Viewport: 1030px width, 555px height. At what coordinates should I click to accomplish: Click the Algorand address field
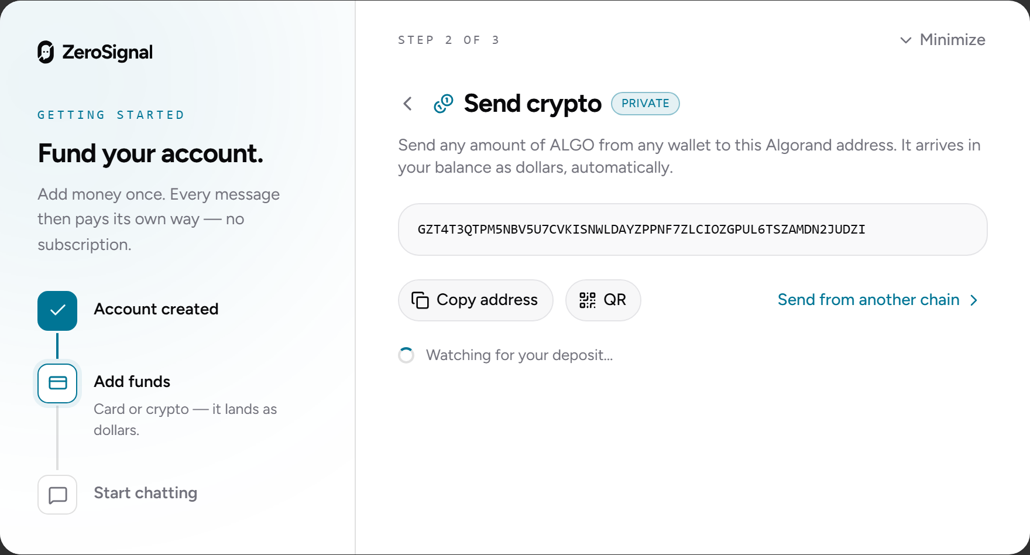(x=693, y=229)
